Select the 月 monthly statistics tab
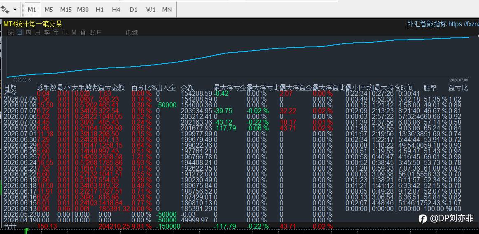479x234 pixels. click(38, 32)
